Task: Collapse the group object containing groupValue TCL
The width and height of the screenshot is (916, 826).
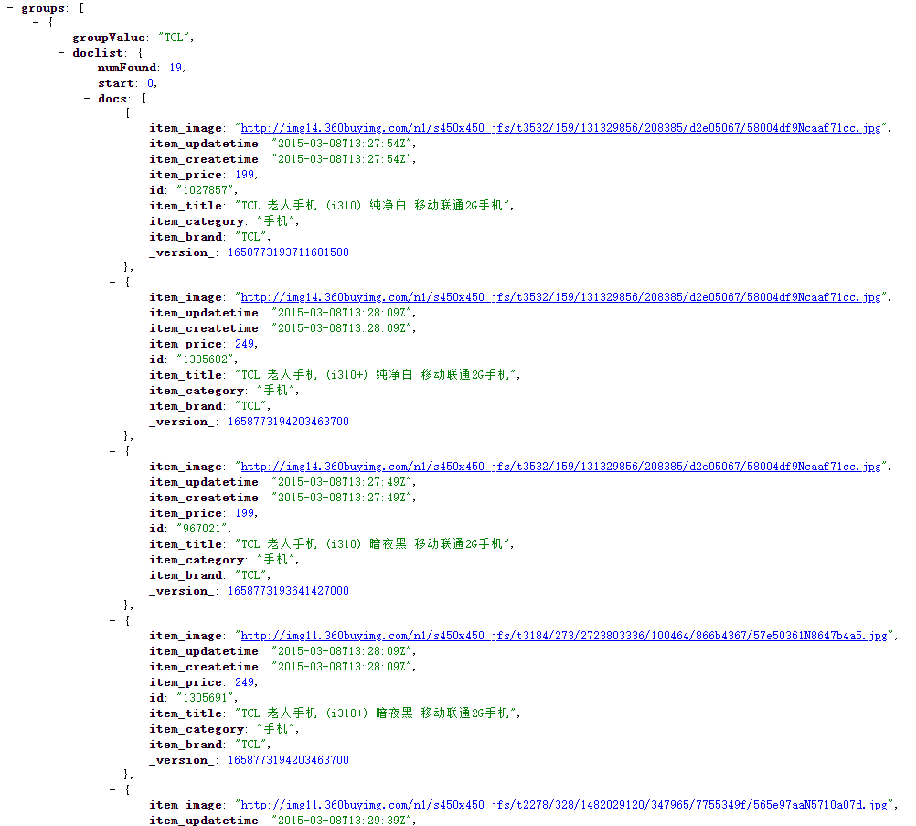Action: pyautogui.click(x=36, y=23)
